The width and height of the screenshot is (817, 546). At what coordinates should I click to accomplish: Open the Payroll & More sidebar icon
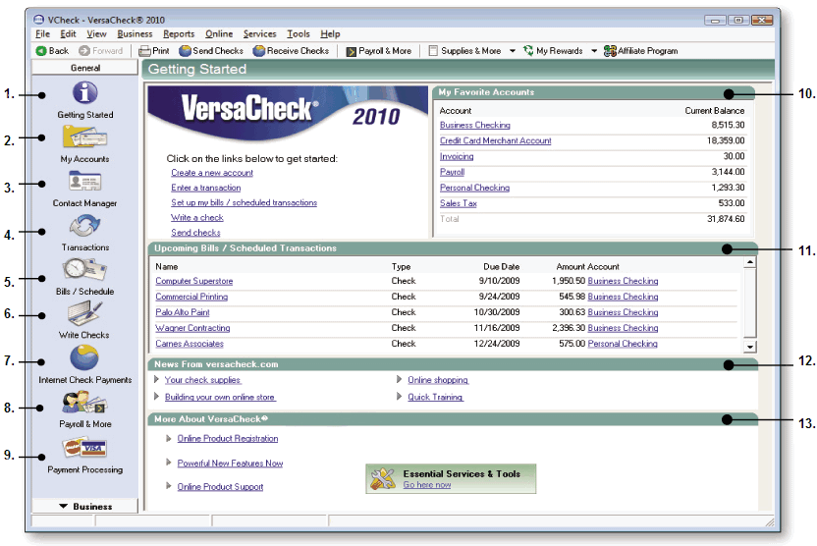click(x=84, y=403)
